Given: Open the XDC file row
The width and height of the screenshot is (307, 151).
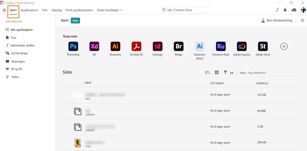Looking at the screenshot, I should coord(181,95).
